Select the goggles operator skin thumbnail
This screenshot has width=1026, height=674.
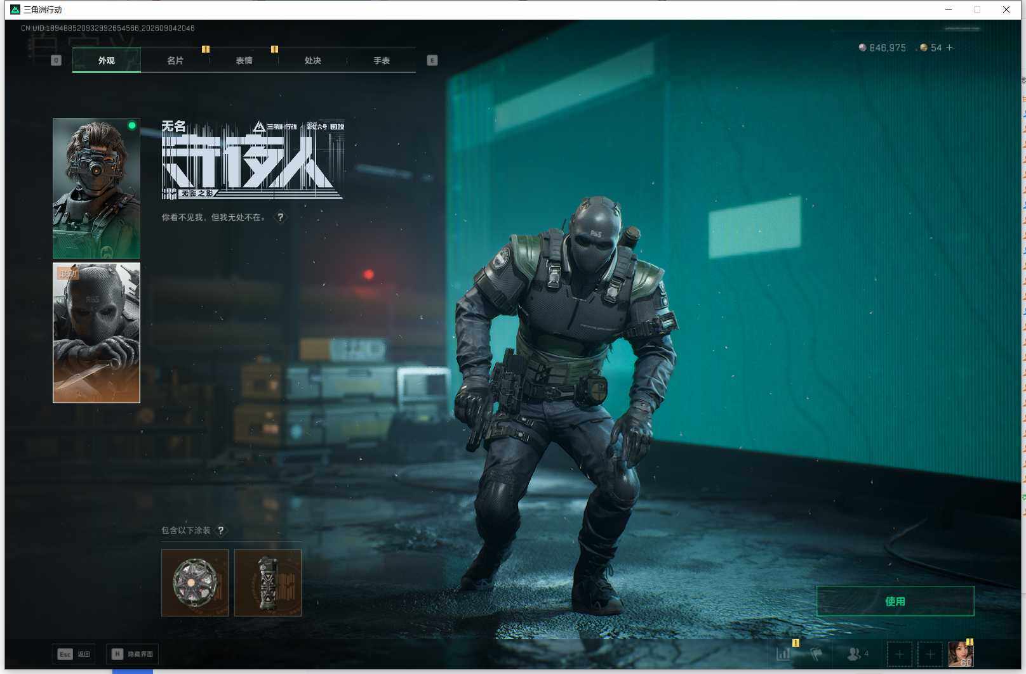point(97,188)
